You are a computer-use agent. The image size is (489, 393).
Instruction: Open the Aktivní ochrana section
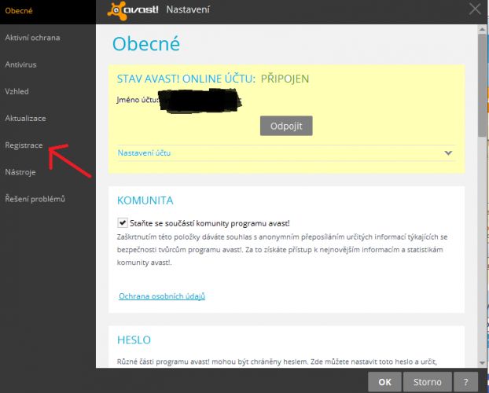pos(32,38)
